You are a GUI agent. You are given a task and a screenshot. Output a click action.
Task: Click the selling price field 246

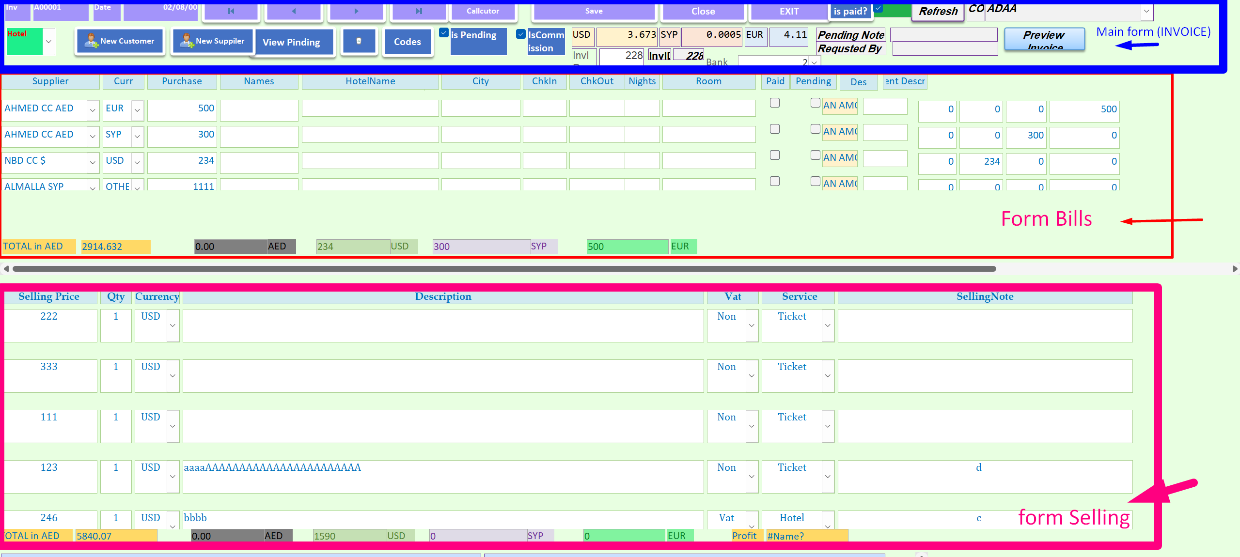tap(50, 519)
